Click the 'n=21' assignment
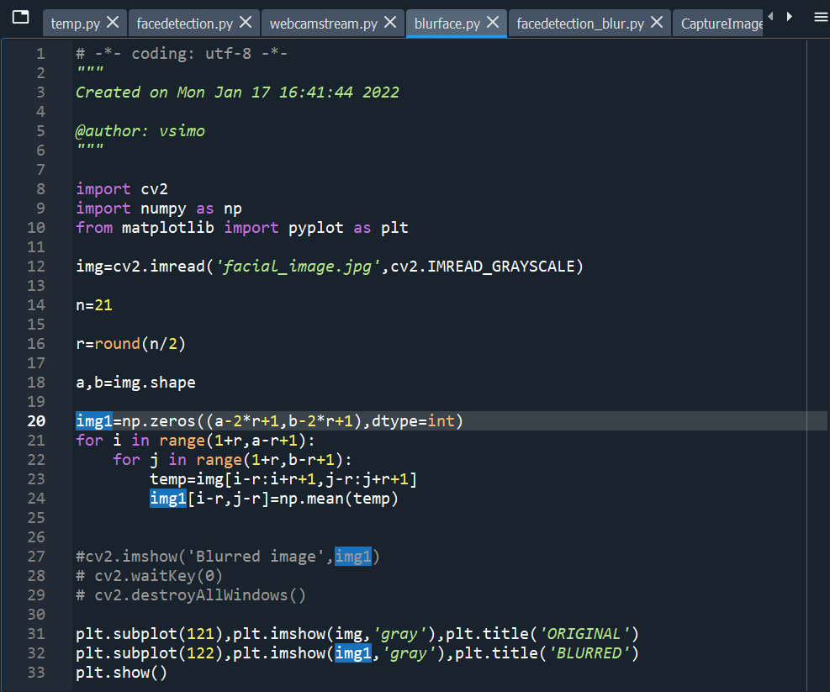 pyautogui.click(x=94, y=305)
